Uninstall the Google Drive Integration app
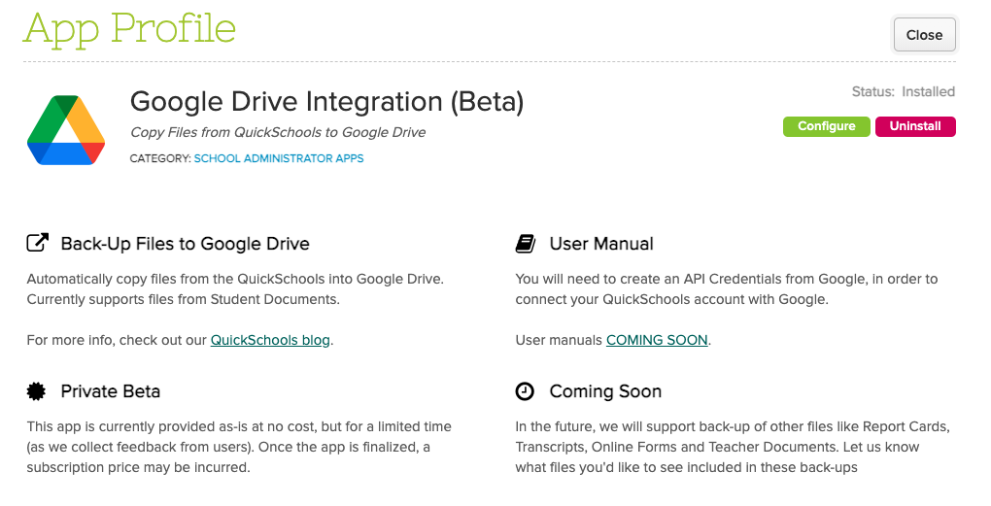This screenshot has height=506, width=991. (x=915, y=126)
